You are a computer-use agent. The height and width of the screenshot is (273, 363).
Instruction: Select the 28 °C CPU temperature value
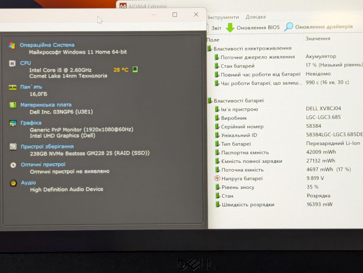[121, 70]
